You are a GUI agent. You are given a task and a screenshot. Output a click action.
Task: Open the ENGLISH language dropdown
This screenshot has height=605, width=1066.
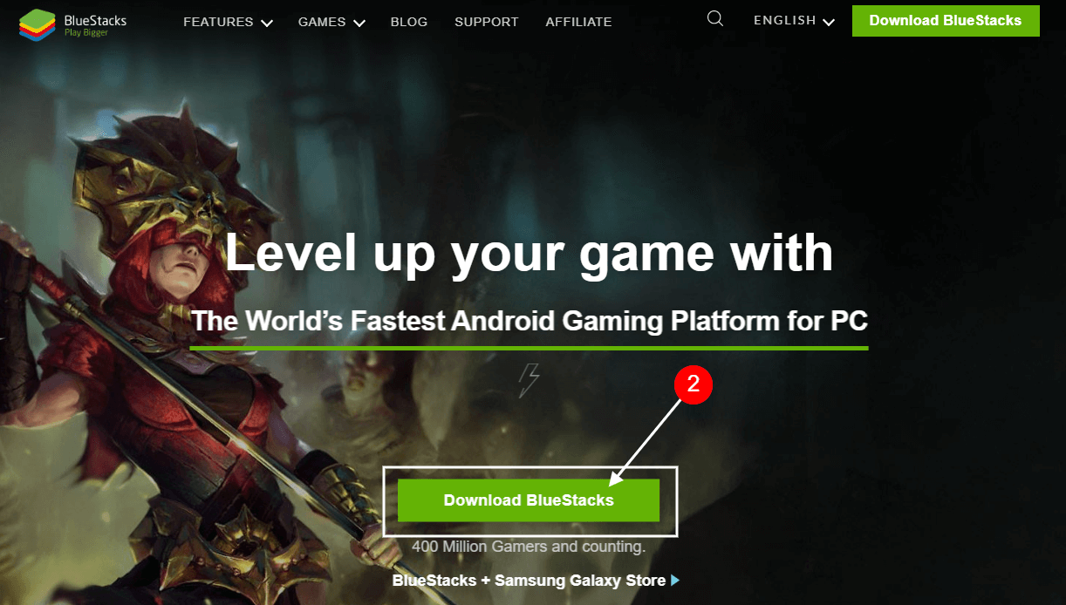(x=794, y=21)
